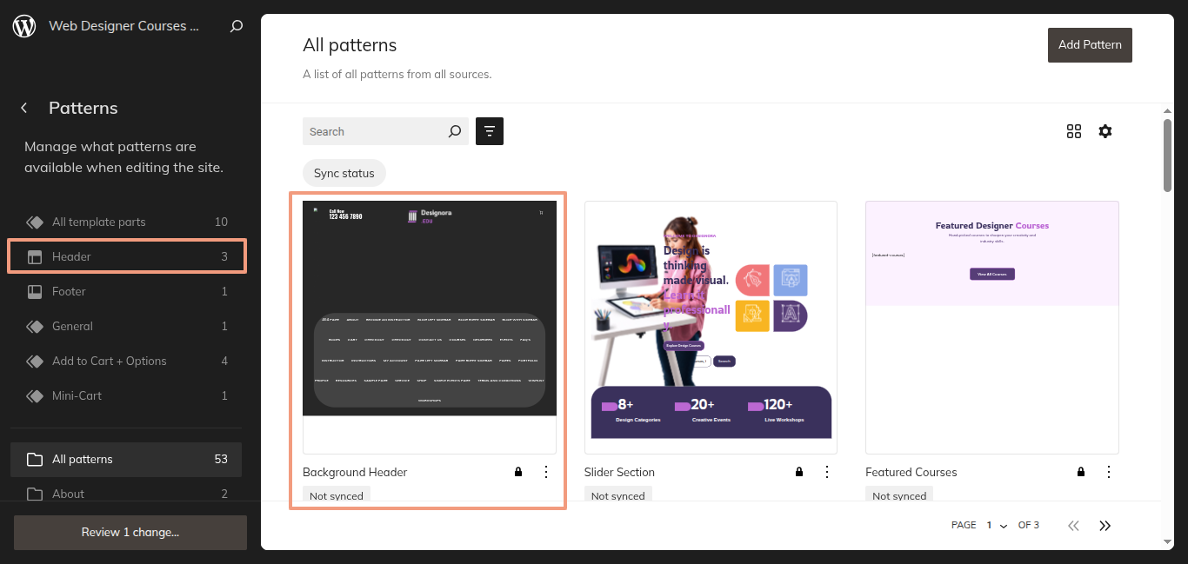Open the filter options icon
Image resolution: width=1188 pixels, height=564 pixels.
point(490,131)
